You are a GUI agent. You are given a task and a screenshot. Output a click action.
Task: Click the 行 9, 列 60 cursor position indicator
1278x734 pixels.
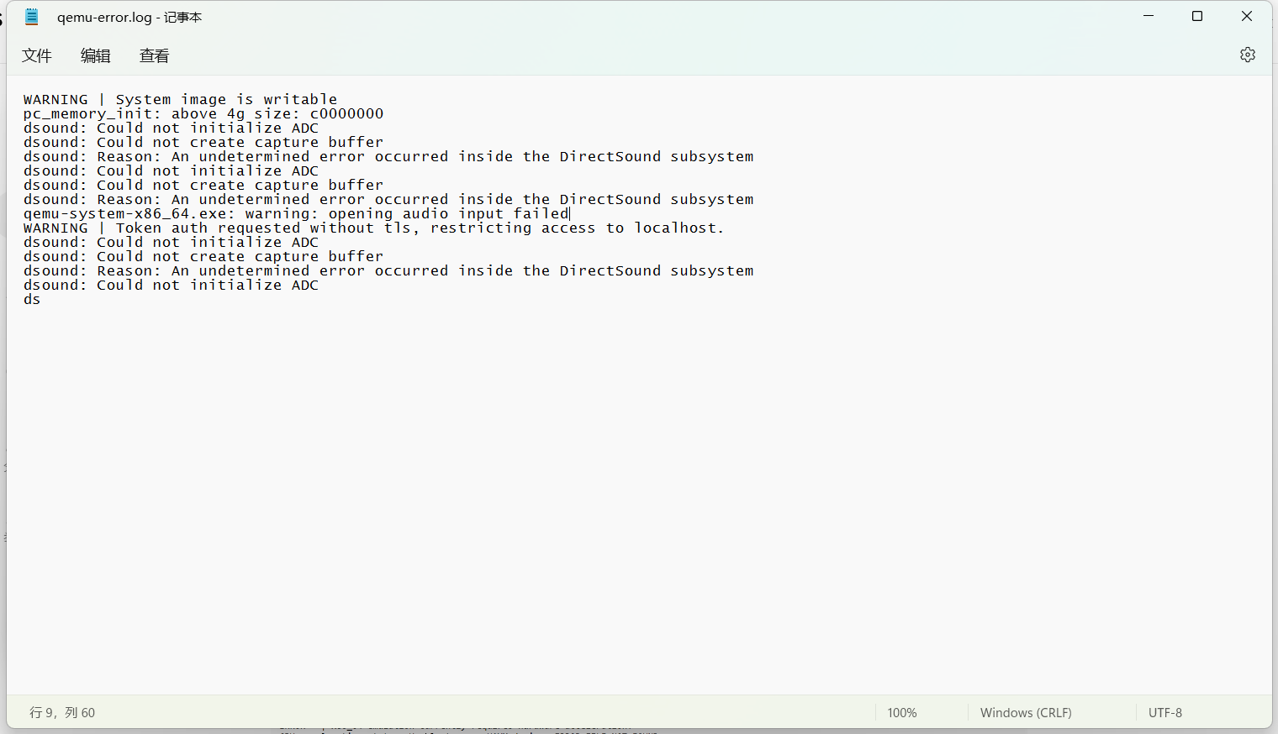pos(62,712)
